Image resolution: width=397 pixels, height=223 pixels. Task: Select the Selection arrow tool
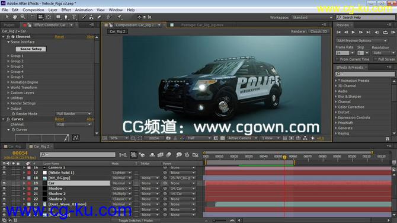pos(7,17)
